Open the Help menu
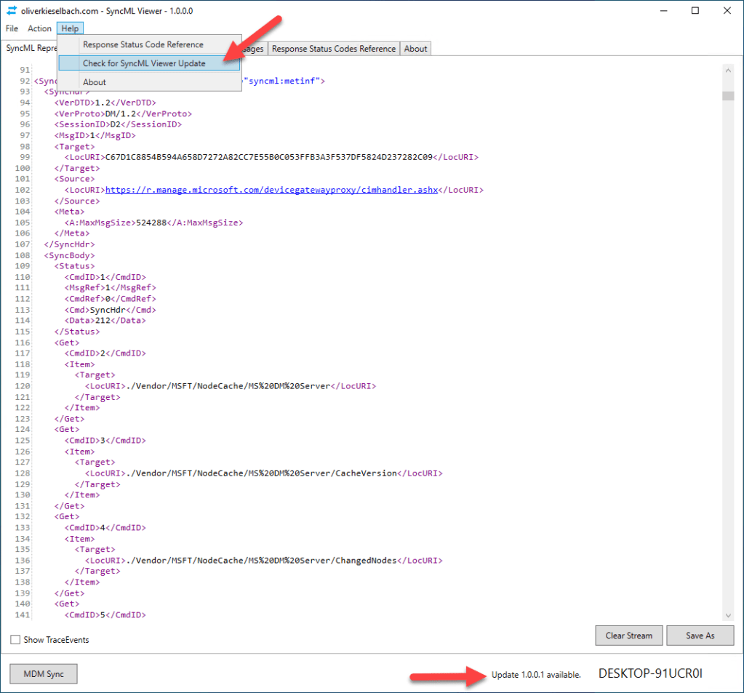The width and height of the screenshot is (744, 693). coord(69,28)
